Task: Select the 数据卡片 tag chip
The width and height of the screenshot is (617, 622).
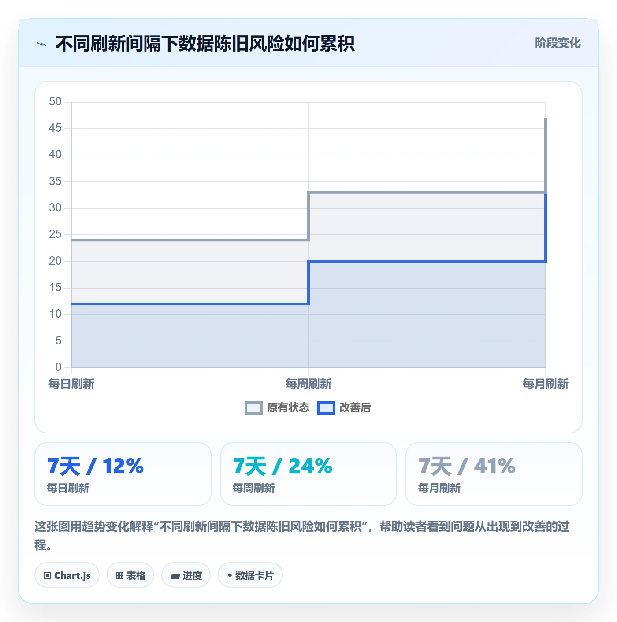Action: click(250, 575)
